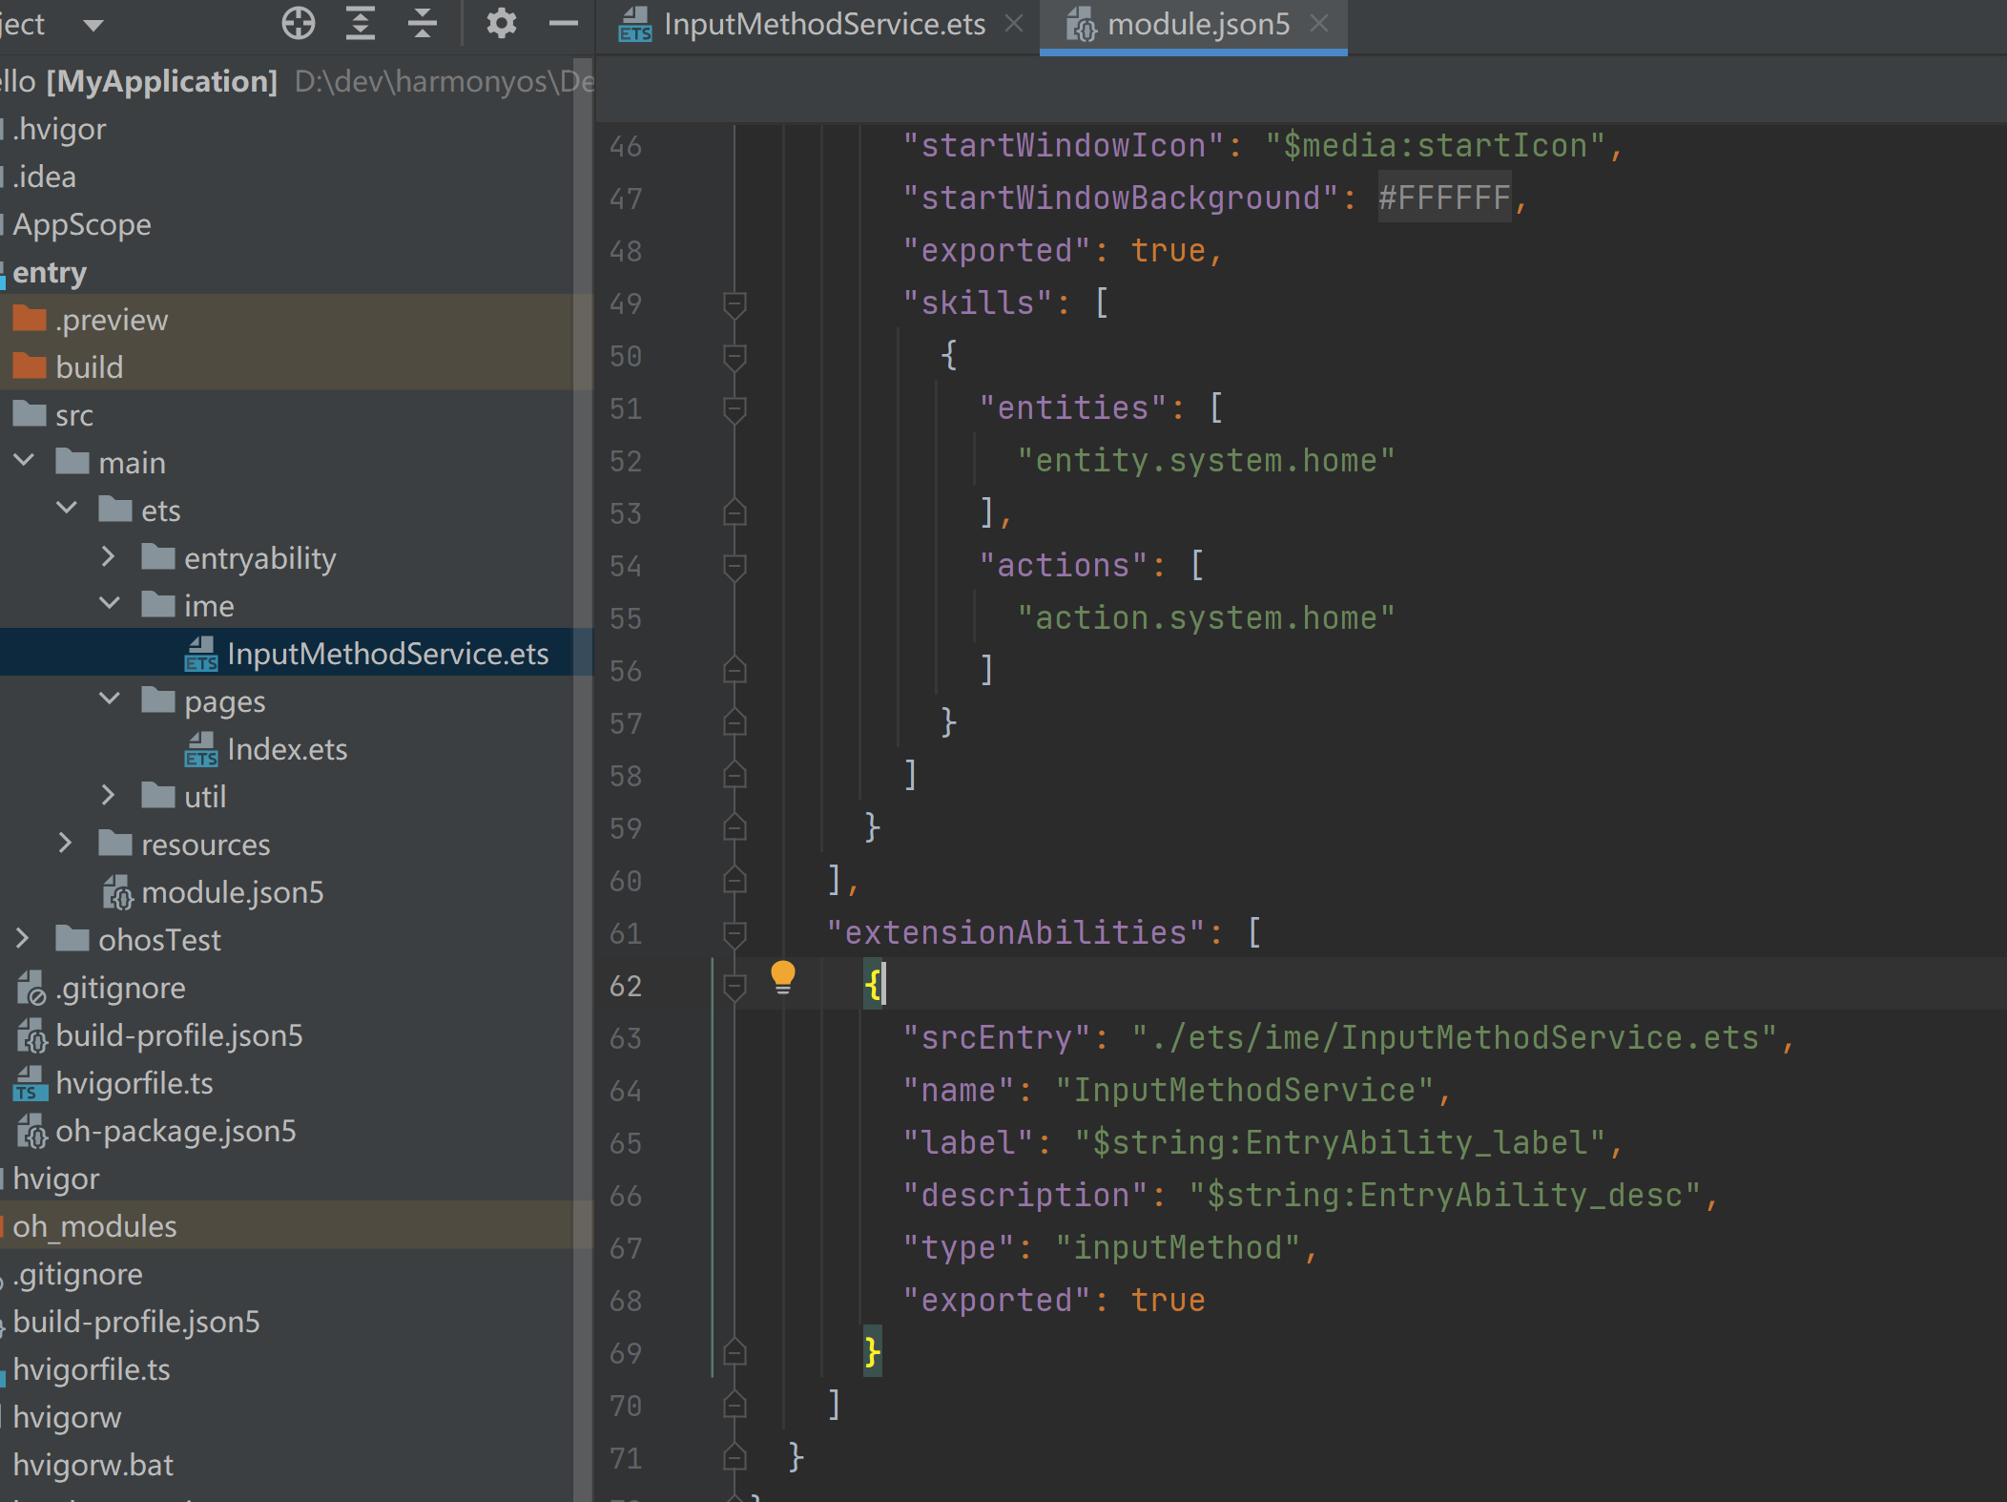This screenshot has width=2007, height=1502.
Task: Click line number 62 in gutter
Action: click(626, 985)
